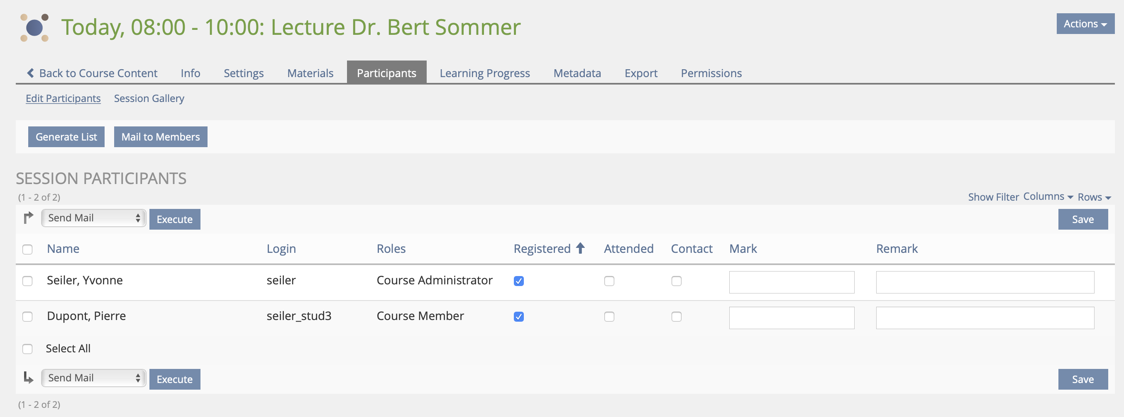This screenshot has height=417, width=1124.
Task: Click the bottom multi-action arrow icon
Action: pos(28,377)
